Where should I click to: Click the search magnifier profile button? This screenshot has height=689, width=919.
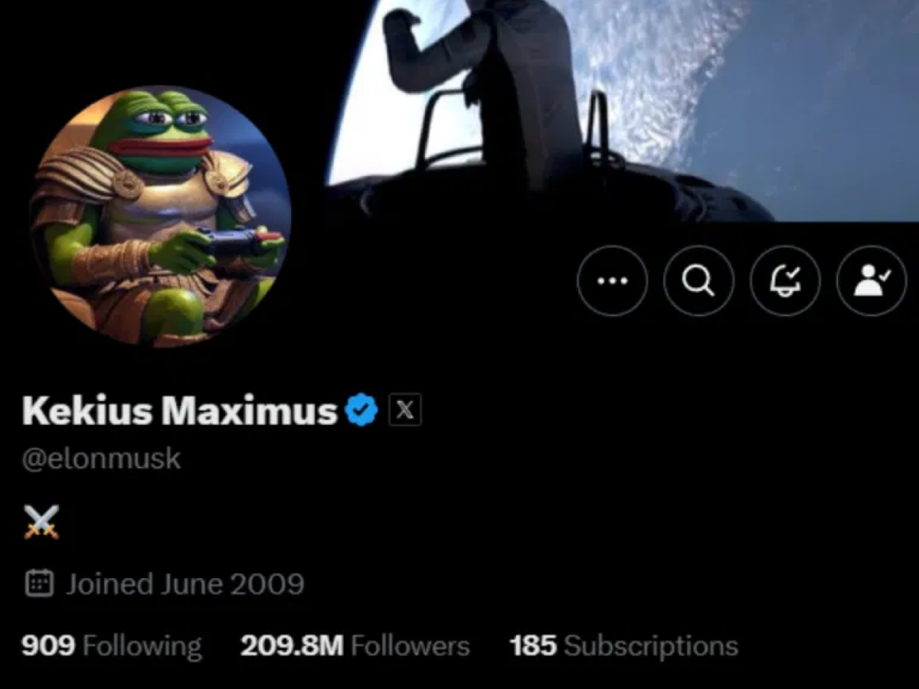(698, 280)
